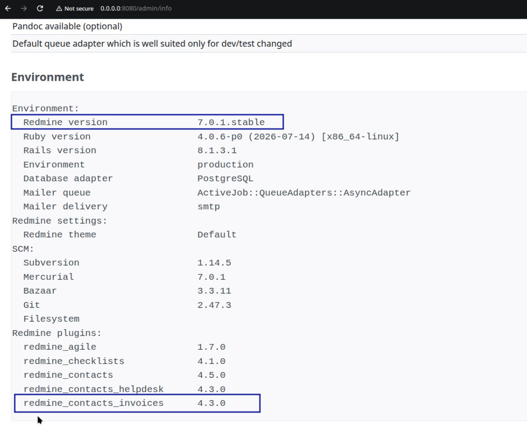
Task: Click the bold Environment section heading
Action: click(x=48, y=77)
